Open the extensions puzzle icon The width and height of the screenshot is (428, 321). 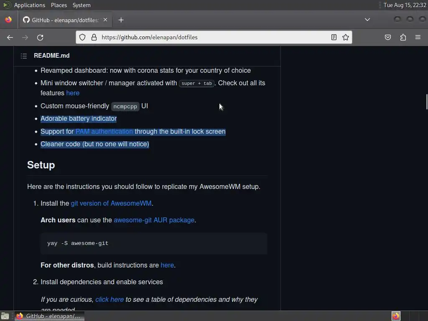(x=403, y=37)
